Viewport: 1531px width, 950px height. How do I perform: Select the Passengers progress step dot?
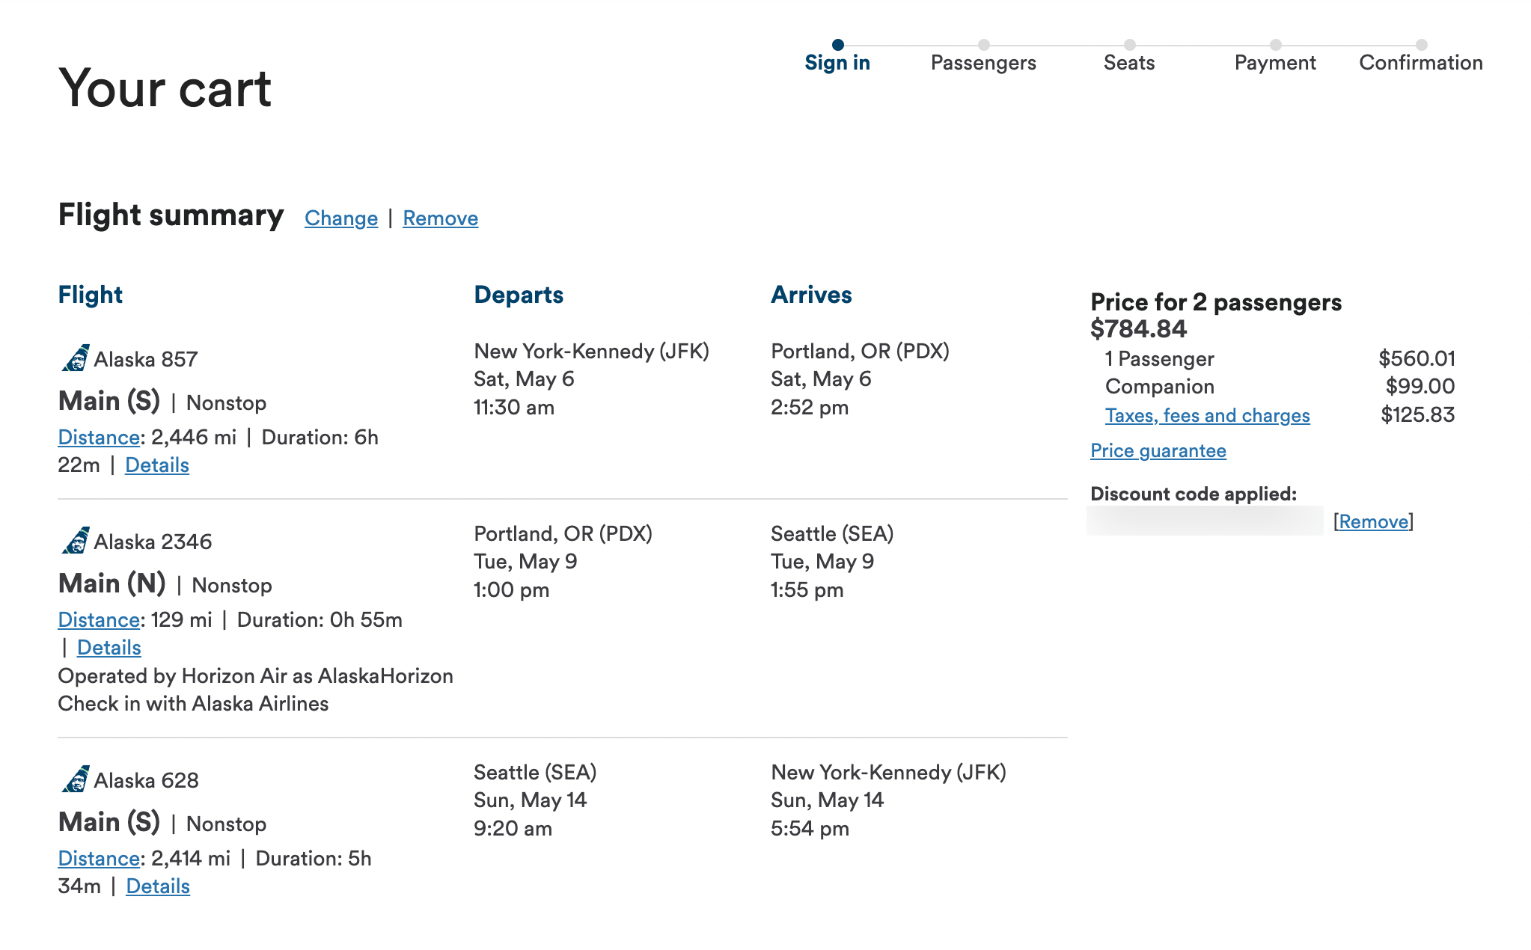coord(983,45)
